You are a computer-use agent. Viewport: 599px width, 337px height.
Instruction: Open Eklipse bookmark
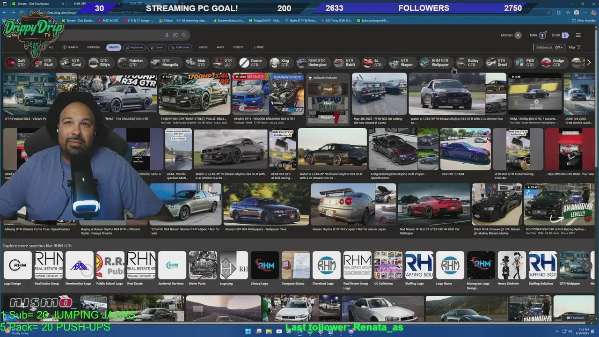[x=166, y=21]
